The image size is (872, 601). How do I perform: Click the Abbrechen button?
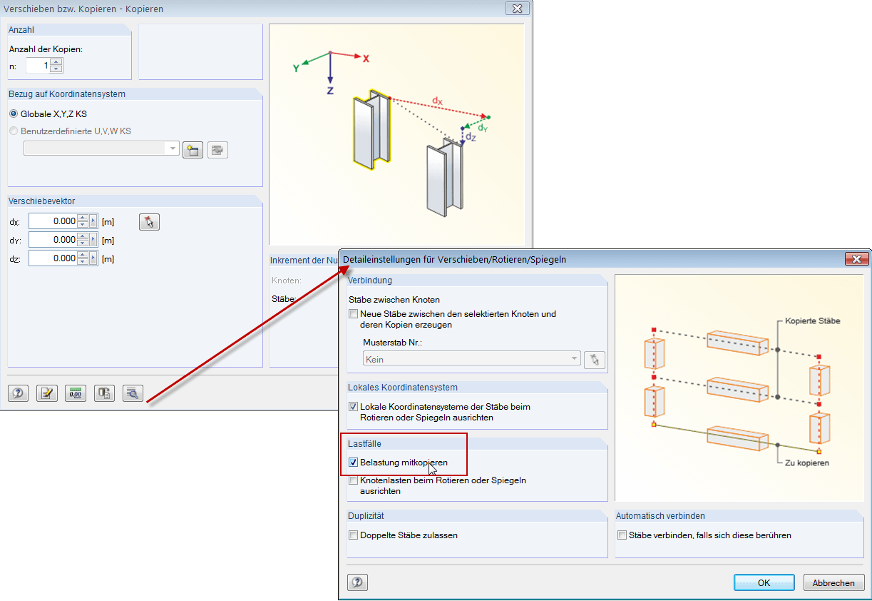tap(833, 582)
